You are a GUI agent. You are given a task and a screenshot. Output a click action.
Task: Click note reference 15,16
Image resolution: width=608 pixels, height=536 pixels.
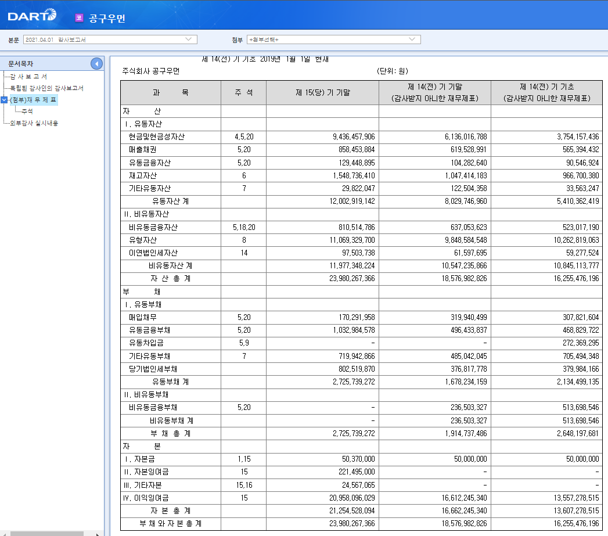coord(244,485)
